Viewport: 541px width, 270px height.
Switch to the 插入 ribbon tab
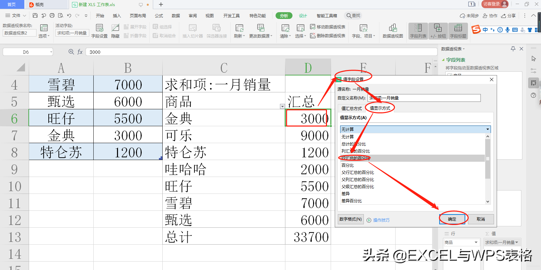coord(117,16)
